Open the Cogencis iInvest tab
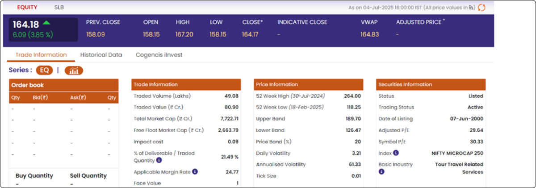536x188 pixels. (159, 55)
